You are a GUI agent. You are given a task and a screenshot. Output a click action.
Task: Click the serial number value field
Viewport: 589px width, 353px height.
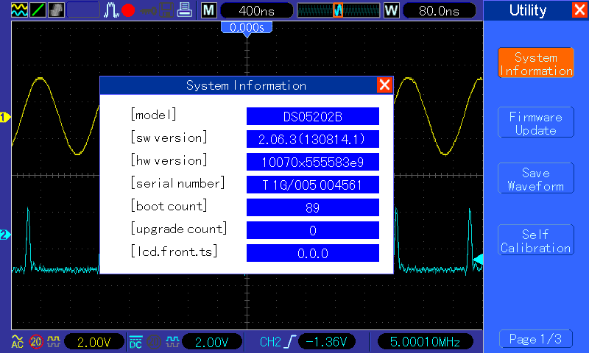pyautogui.click(x=312, y=185)
